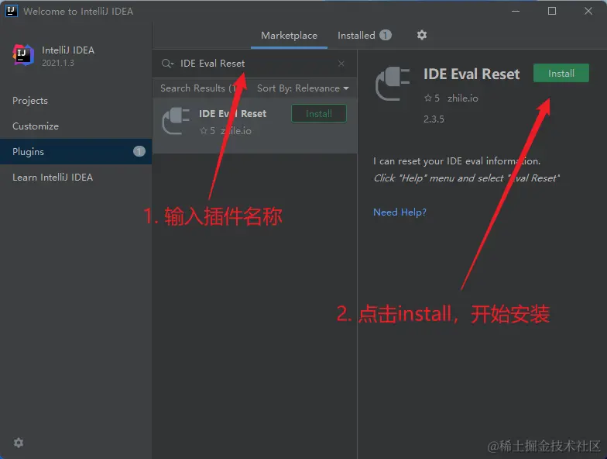Close the Welcome to IntelliJ IDEA window
This screenshot has width=607, height=459.
(588, 11)
